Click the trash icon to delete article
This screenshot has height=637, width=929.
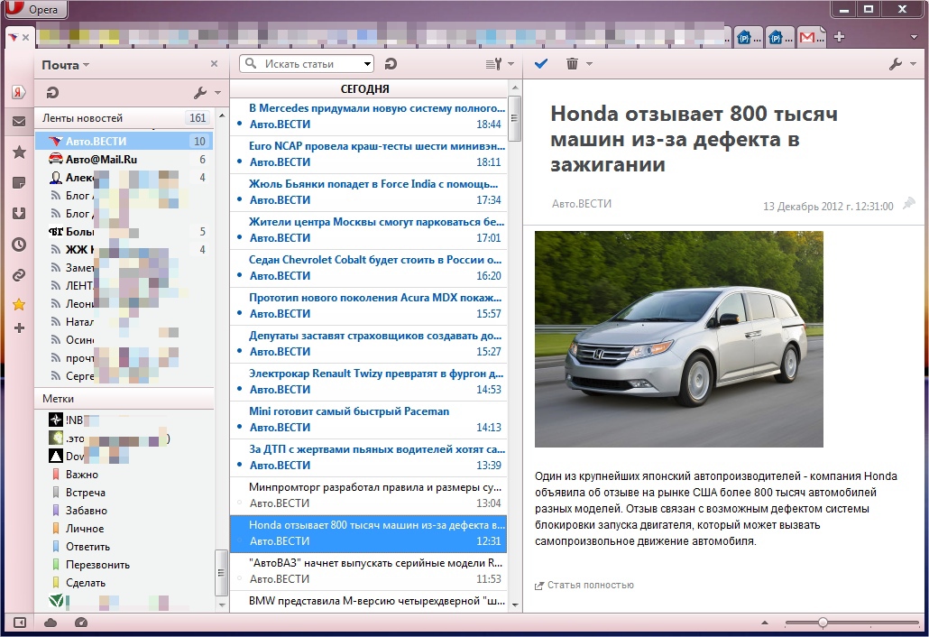tap(572, 64)
